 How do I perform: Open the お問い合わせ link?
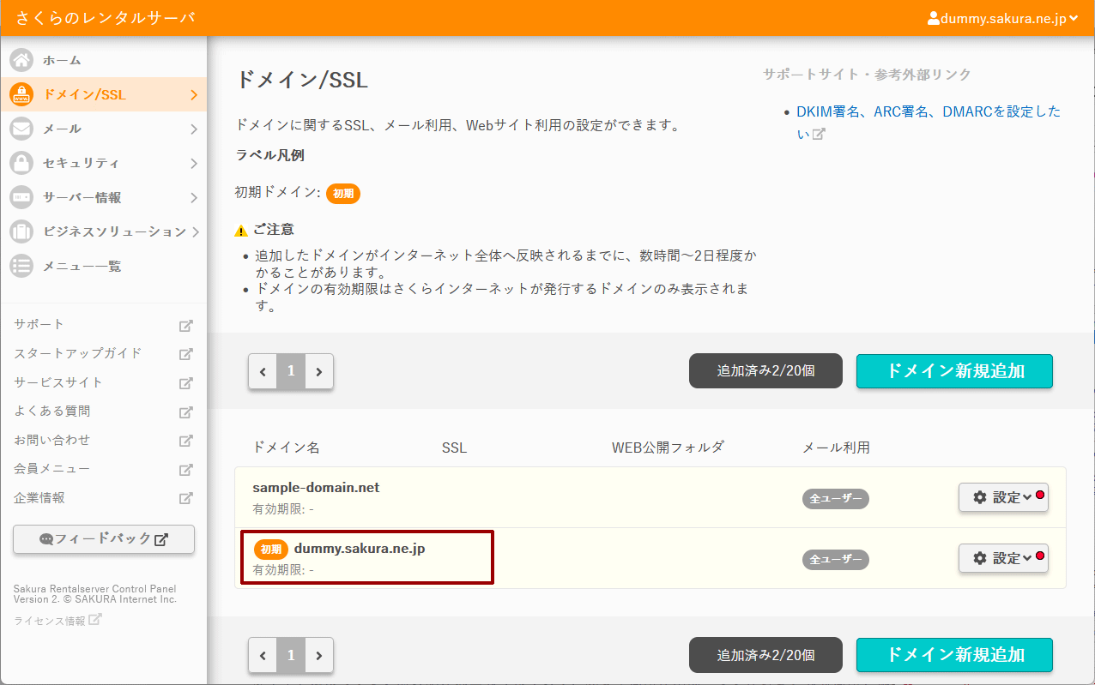coord(52,440)
